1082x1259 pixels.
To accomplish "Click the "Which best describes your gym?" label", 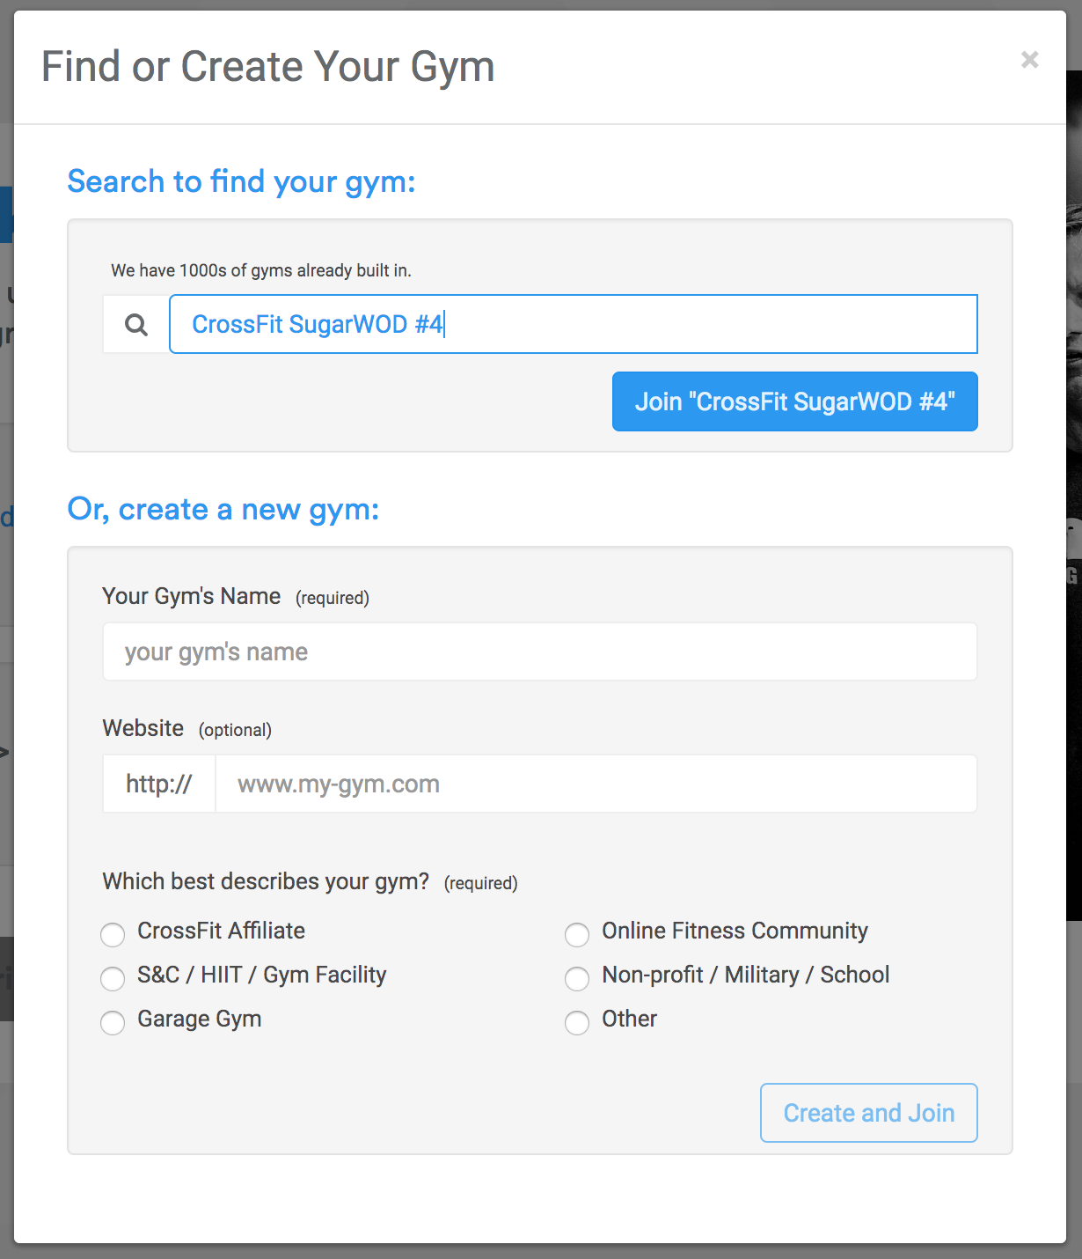I will pos(266,881).
